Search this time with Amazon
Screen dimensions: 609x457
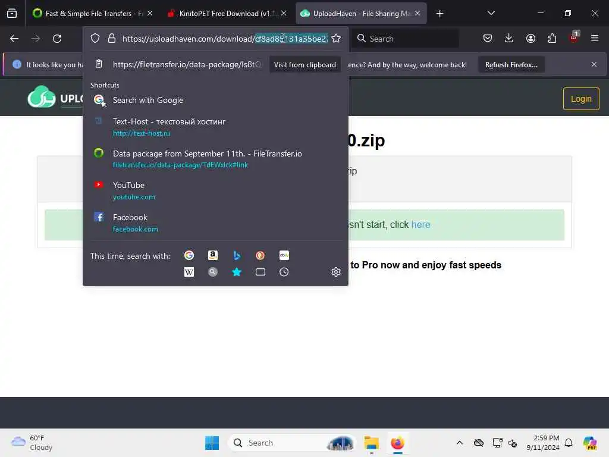(213, 255)
